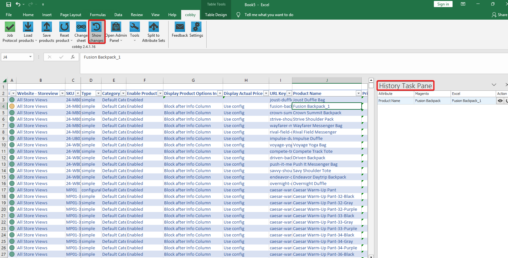Image resolution: width=508 pixels, height=258 pixels.
Task: Click the Overnight Duffle product name
Action: 327,183
